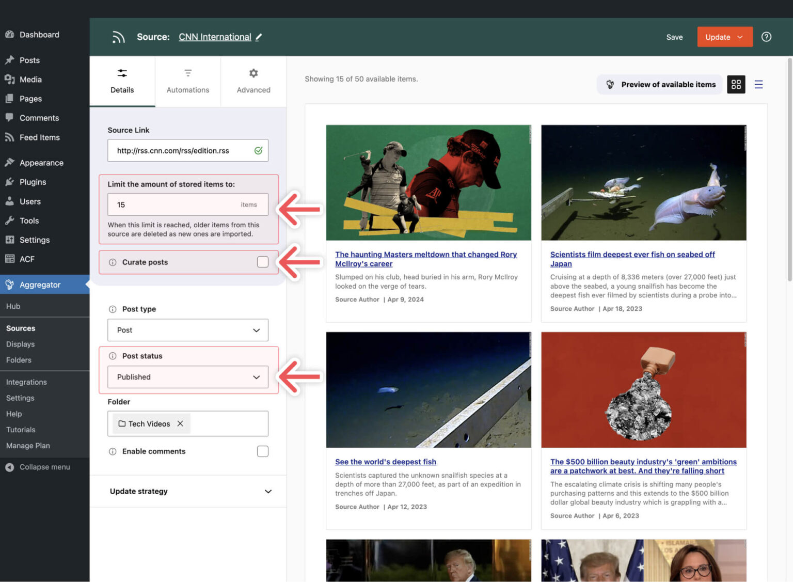Open 'See the world's deepest fish' article link

pos(386,462)
